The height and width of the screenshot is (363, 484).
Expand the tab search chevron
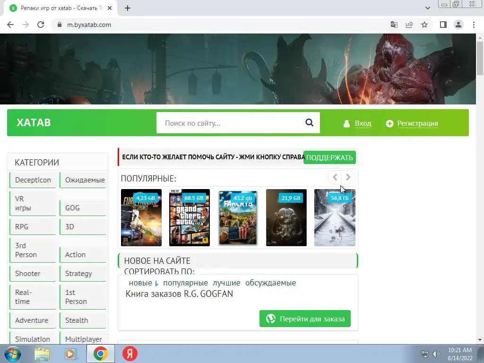(427, 8)
